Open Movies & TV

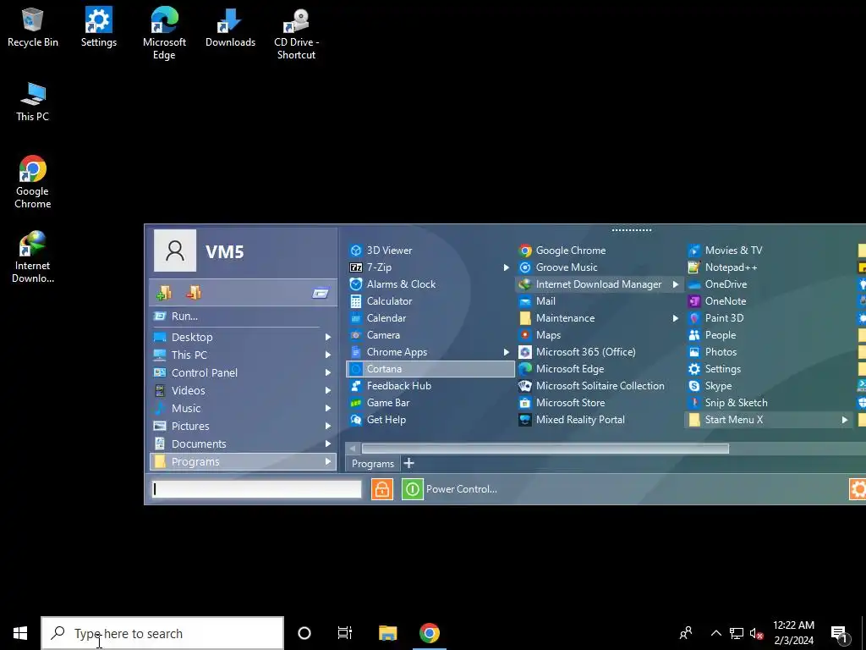click(x=769, y=251)
